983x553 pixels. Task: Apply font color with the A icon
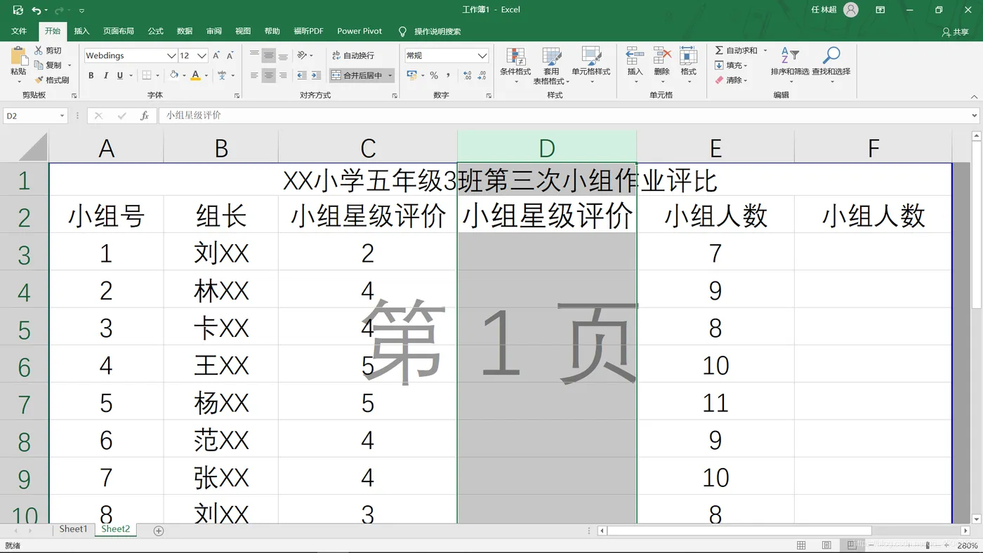pos(196,75)
